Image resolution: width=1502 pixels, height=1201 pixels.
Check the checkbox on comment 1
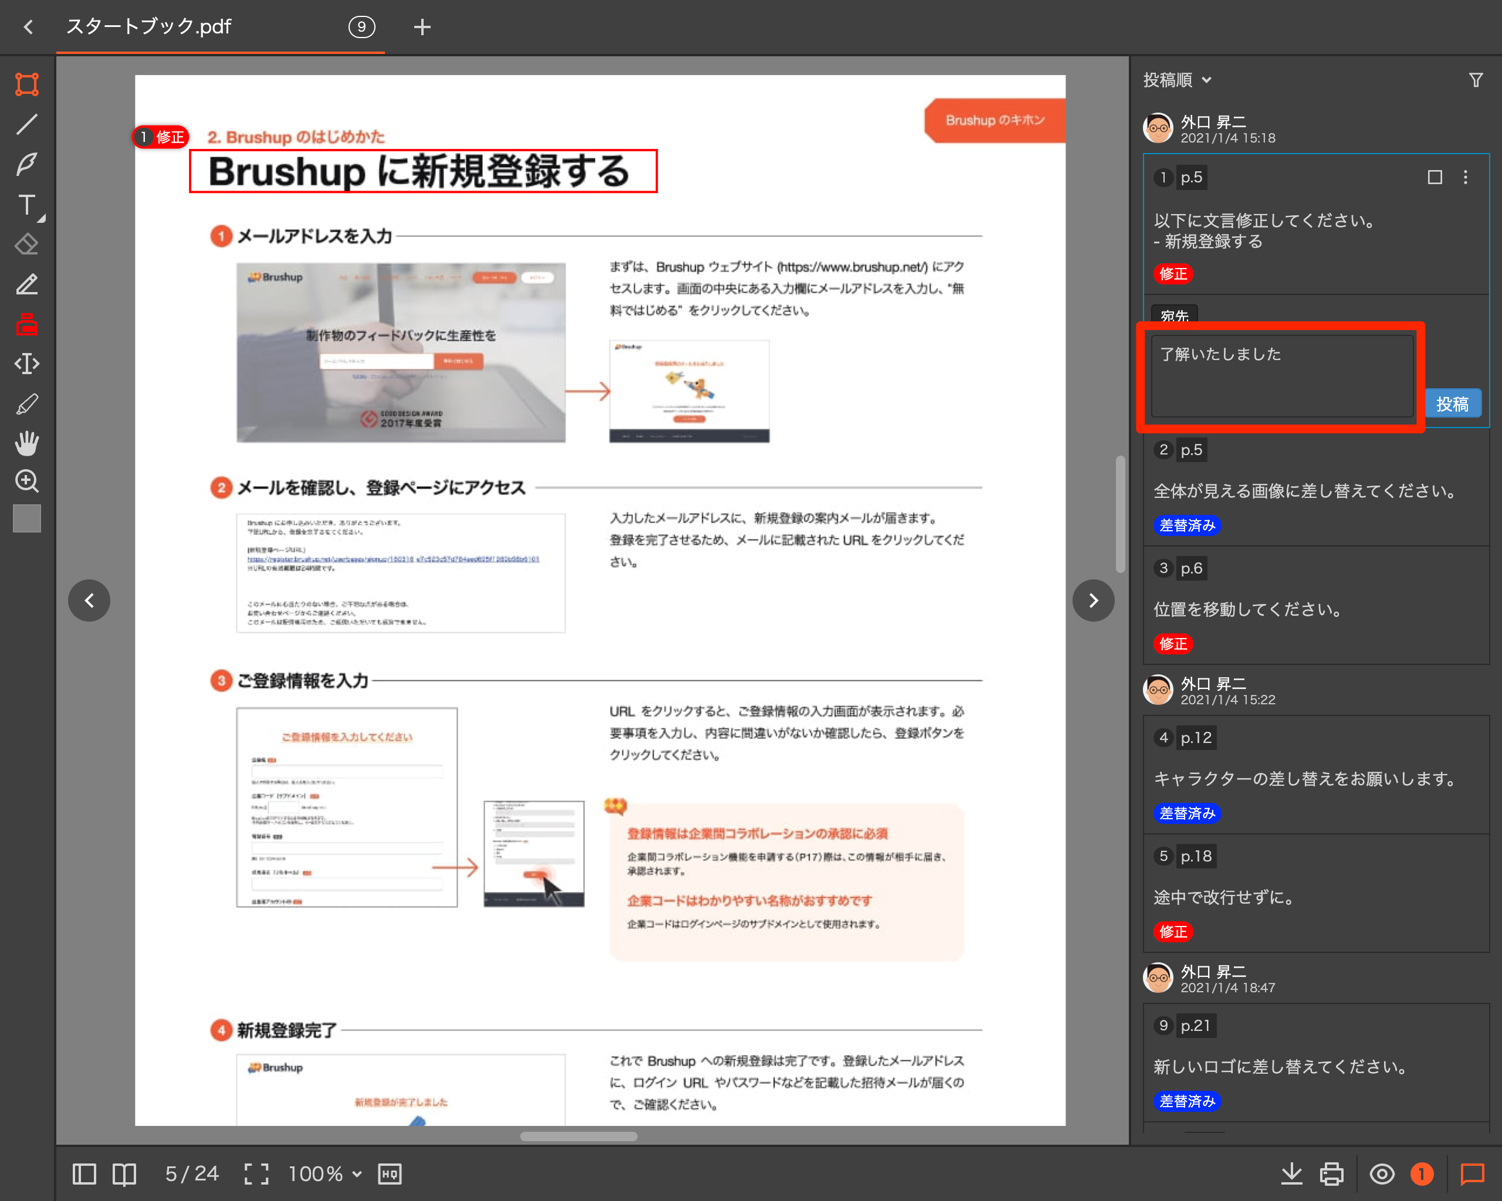click(x=1435, y=178)
